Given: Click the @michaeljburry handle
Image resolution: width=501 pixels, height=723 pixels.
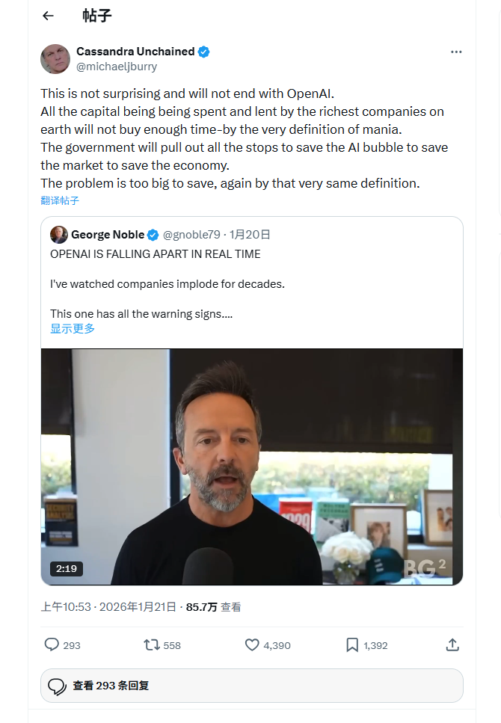Looking at the screenshot, I should 117,67.
